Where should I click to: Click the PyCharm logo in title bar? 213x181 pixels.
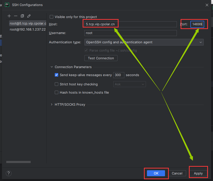[x=7, y=5]
